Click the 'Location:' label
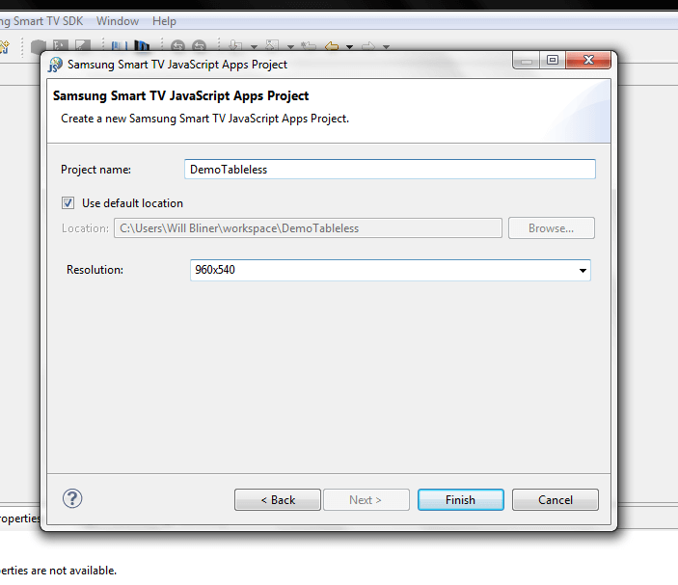Image resolution: width=678 pixels, height=585 pixels. (85, 228)
